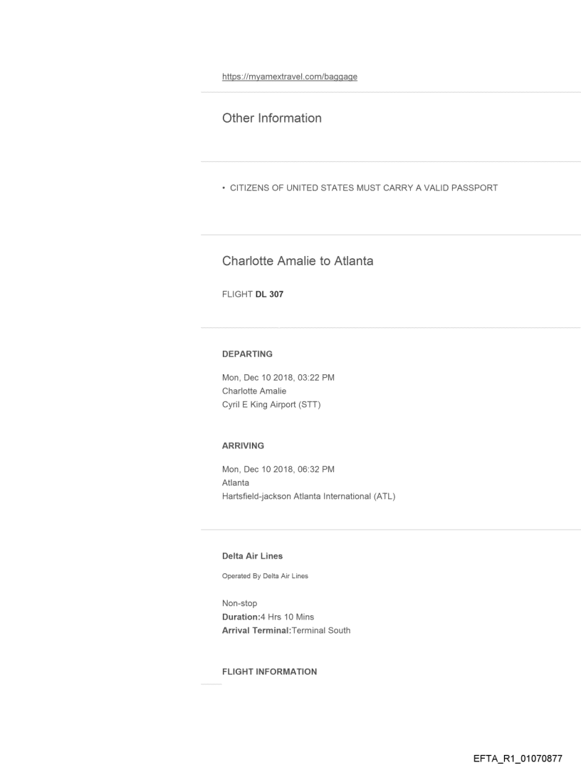Click the Arrival Terminal line
The height and width of the screenshot is (765, 581).
point(286,630)
